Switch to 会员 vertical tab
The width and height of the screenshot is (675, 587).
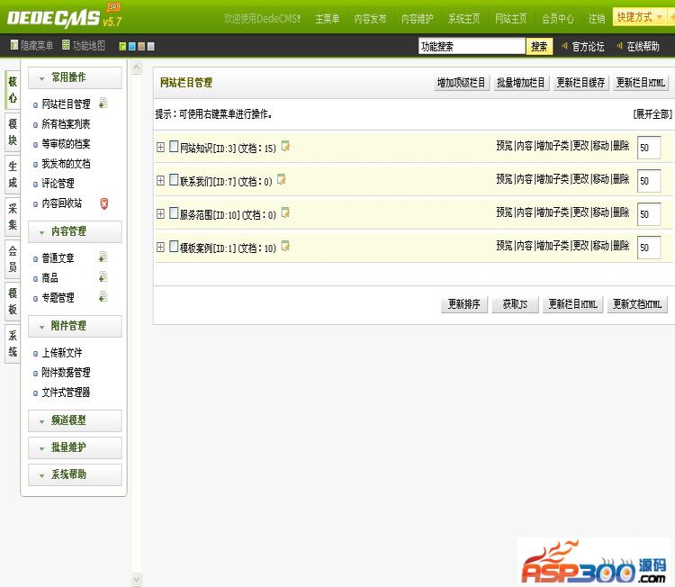tap(13, 258)
